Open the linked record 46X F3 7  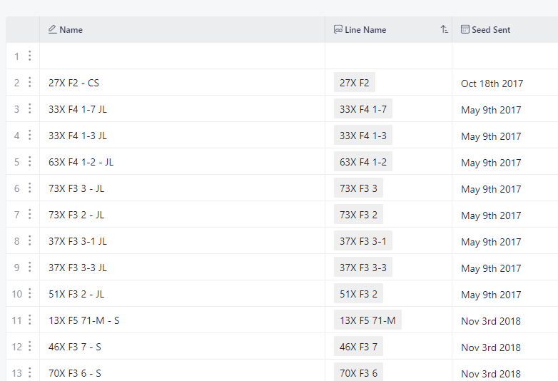(x=358, y=347)
